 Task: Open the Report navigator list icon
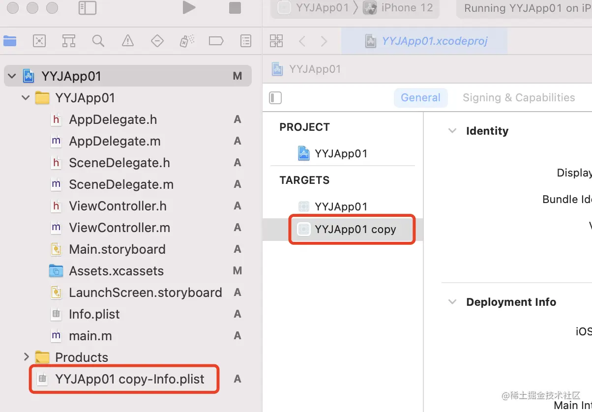245,41
